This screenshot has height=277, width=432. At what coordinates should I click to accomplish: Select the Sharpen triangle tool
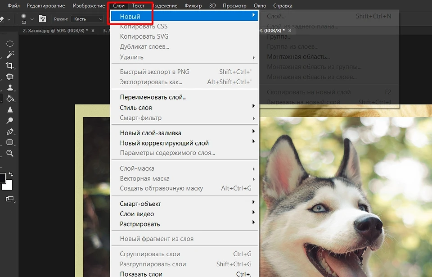click(x=9, y=109)
